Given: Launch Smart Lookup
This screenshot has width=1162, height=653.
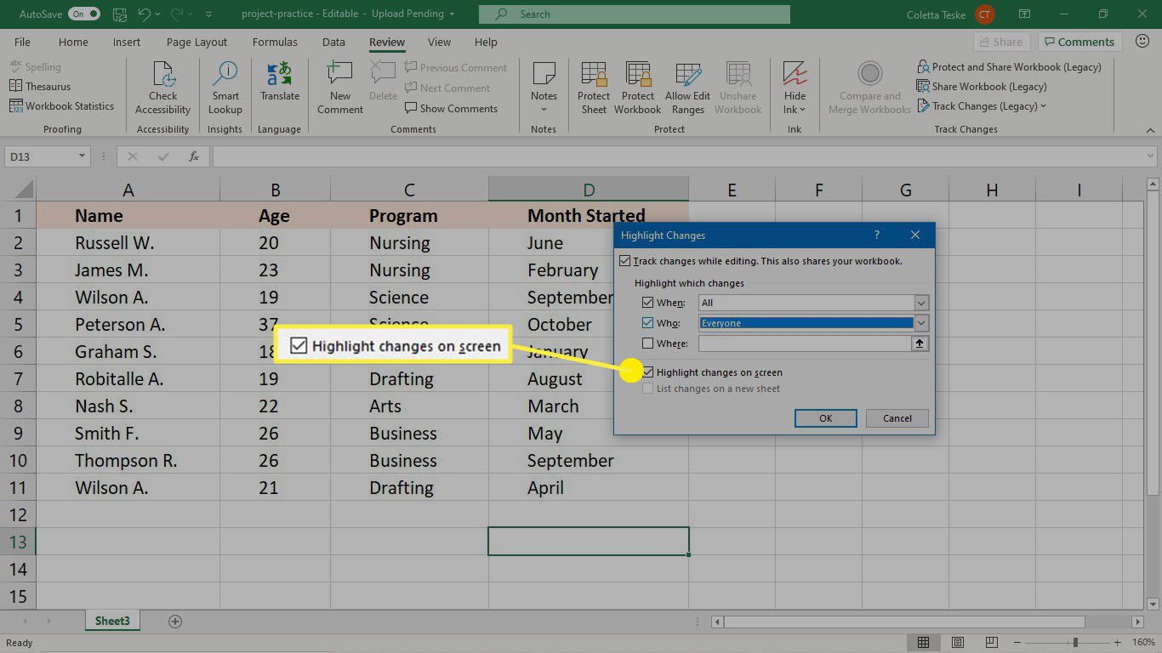Looking at the screenshot, I should click(225, 88).
